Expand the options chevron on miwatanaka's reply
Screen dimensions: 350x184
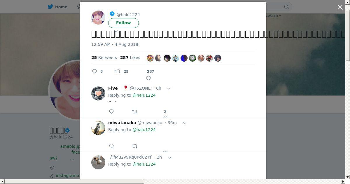[x=184, y=123]
